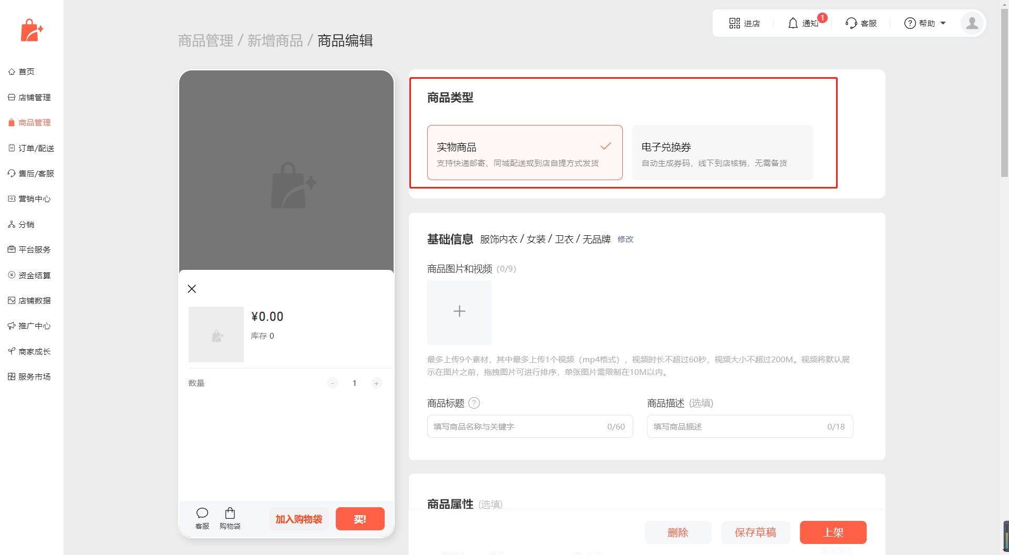Focus the 商品标题 input field

pos(530,426)
